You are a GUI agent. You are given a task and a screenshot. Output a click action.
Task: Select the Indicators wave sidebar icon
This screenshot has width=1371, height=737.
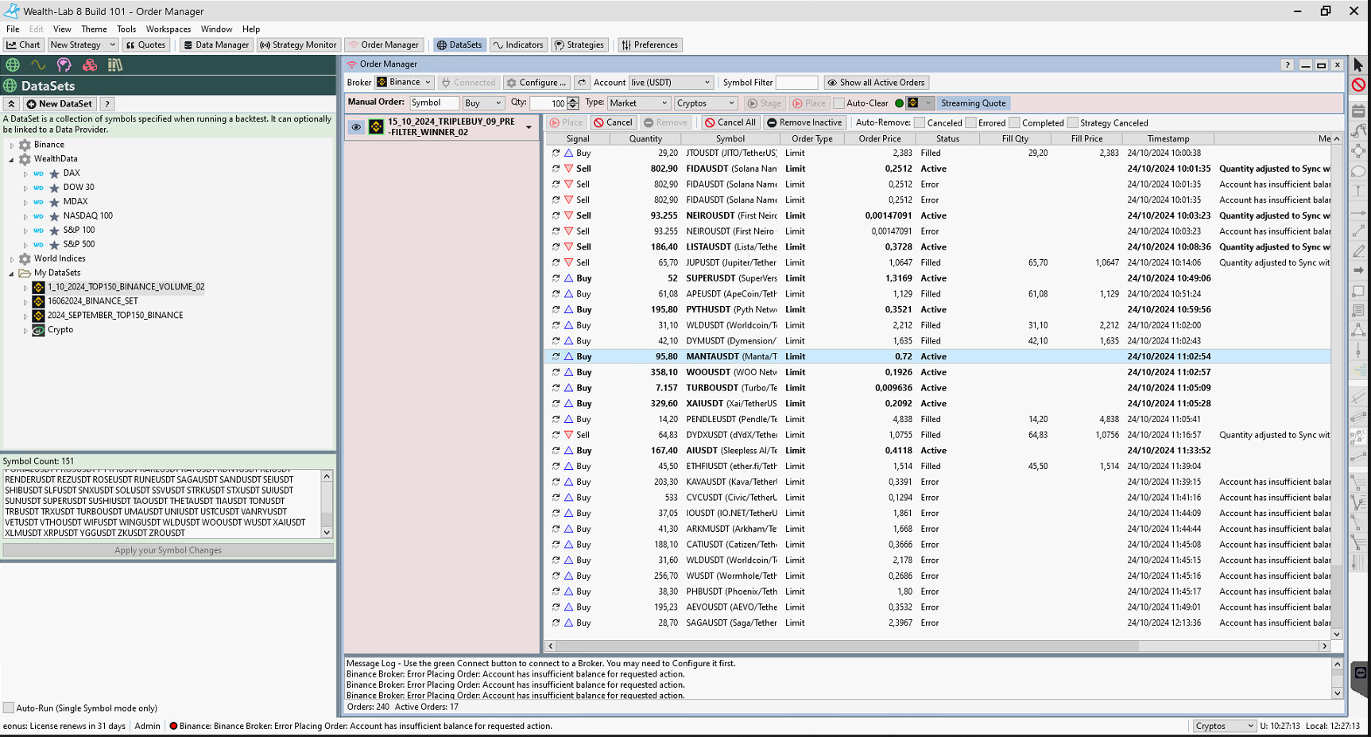point(38,65)
